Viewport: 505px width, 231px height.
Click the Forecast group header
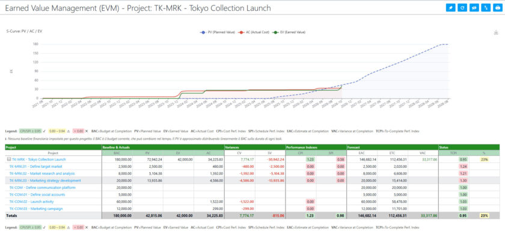[x=392, y=147]
